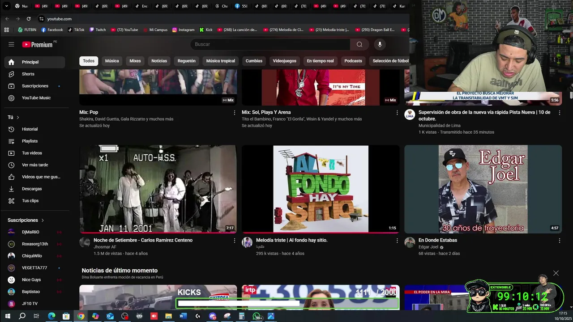
Task: Select the Todos filter chip
Action: [x=89, y=61]
